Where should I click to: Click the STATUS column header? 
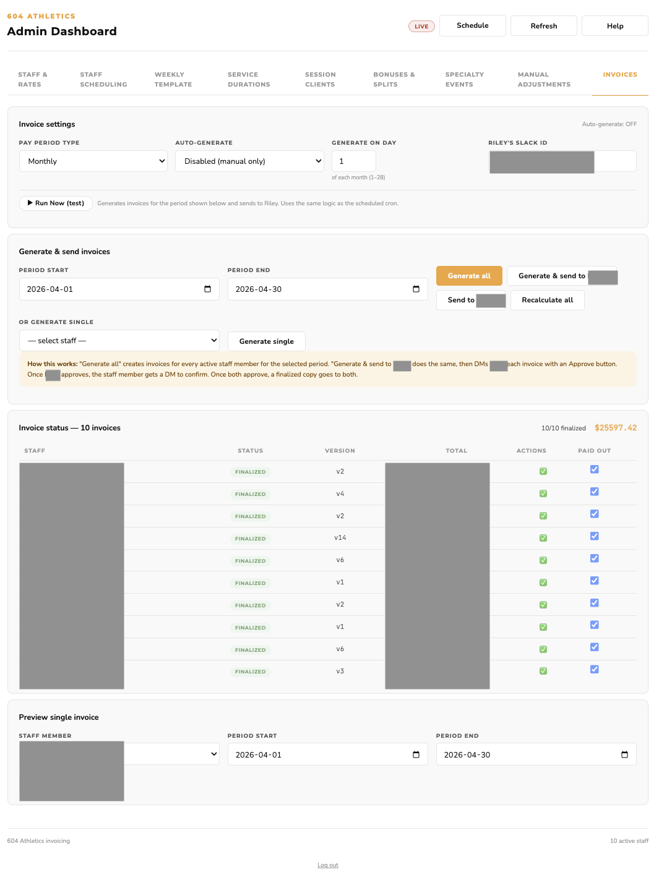point(251,451)
